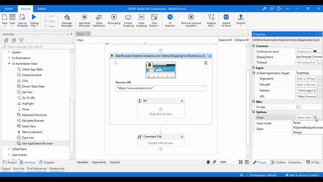Viewport: 323px width, 182px height.
Task: Collapse the Options properties section
Action: point(253,112)
